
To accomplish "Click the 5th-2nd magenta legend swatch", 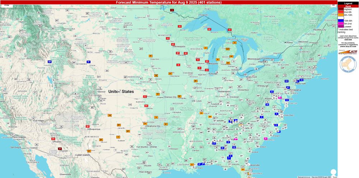I will coord(341,24).
